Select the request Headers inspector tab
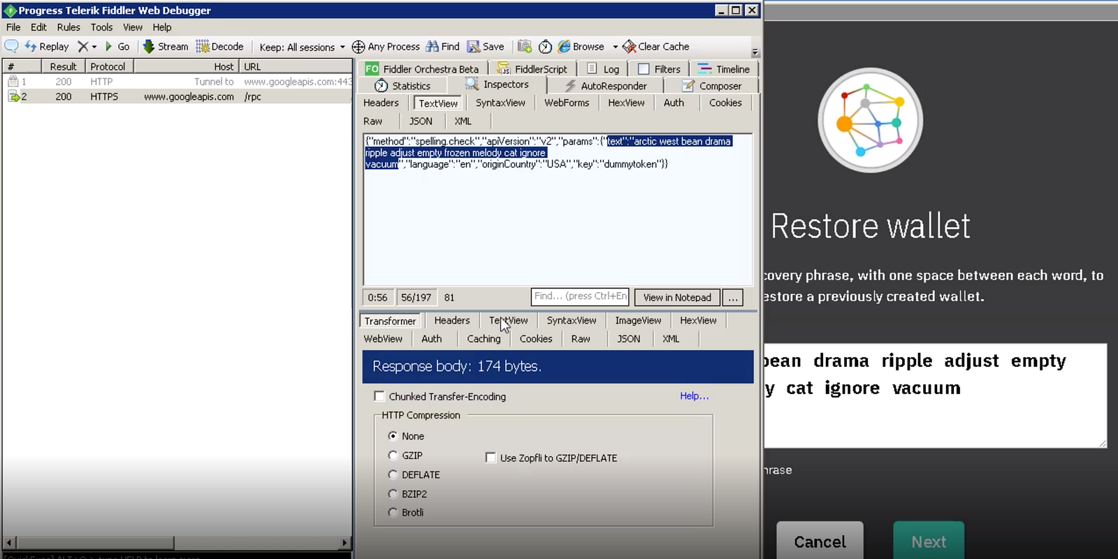The image size is (1118, 559). (381, 103)
